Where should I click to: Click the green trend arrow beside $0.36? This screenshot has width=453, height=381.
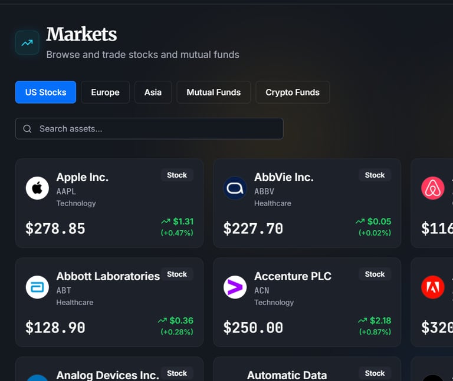coord(162,320)
